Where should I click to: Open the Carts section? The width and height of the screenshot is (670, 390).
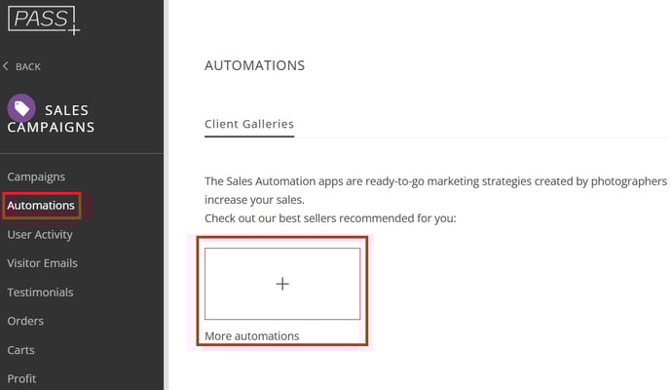click(x=22, y=350)
